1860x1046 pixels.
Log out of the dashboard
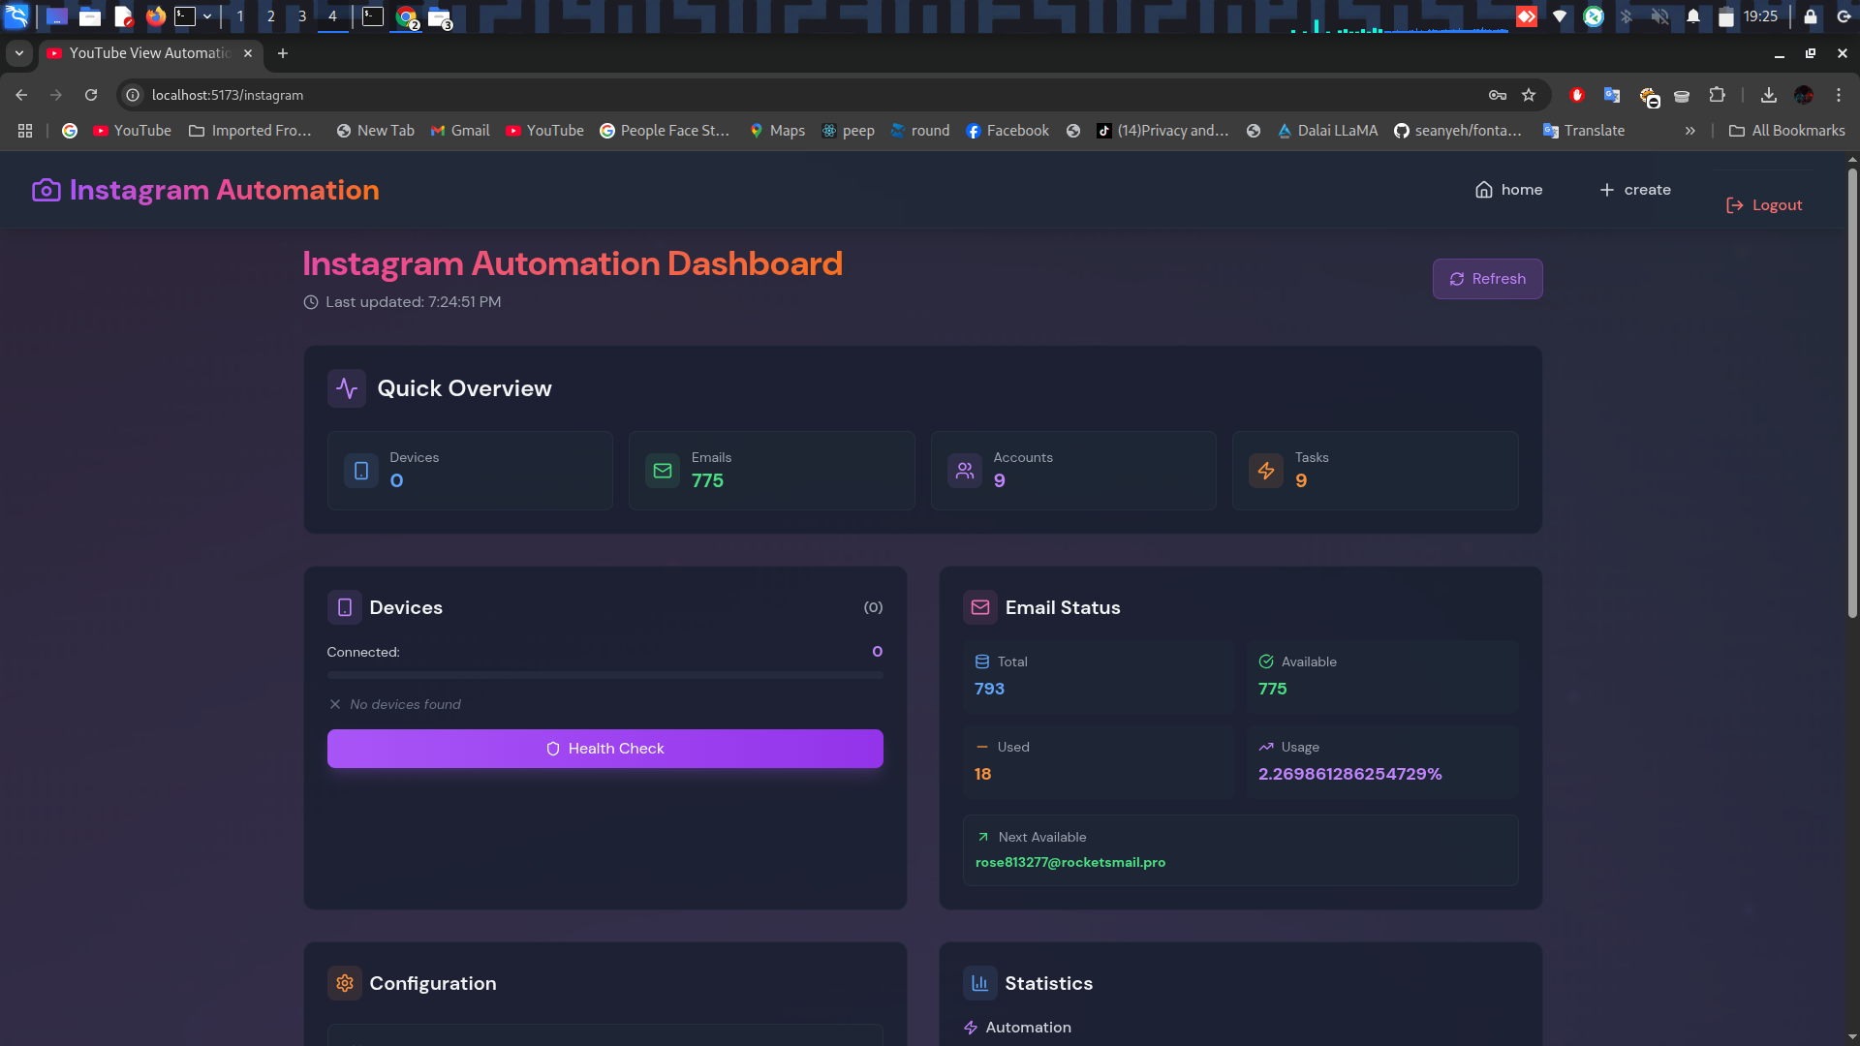click(1764, 205)
